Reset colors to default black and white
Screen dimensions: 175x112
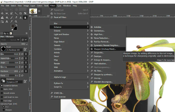(x=12, y=29)
